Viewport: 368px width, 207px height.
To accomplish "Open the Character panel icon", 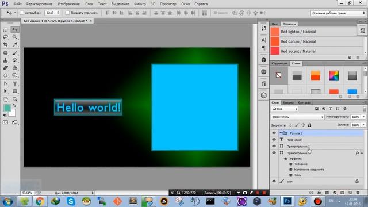I will click(x=263, y=40).
